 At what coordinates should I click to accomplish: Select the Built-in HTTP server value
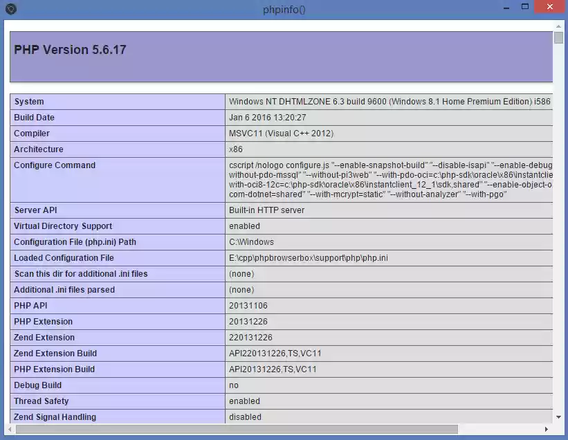click(x=266, y=210)
